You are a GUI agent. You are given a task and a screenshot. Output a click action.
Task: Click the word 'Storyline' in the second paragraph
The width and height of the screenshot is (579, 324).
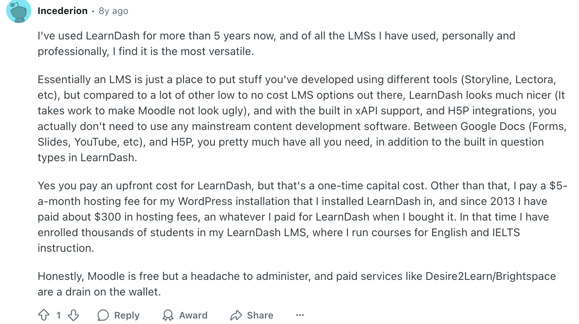pyautogui.click(x=486, y=80)
